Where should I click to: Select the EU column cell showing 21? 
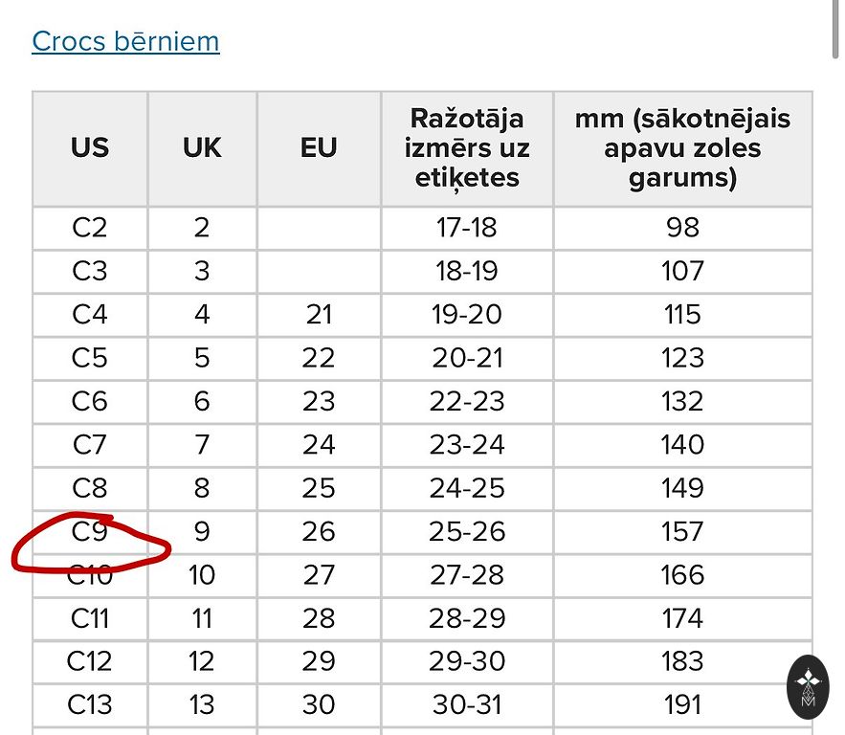(x=319, y=315)
